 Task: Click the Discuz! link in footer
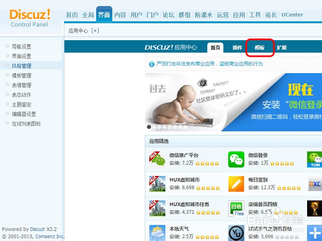click(x=37, y=229)
